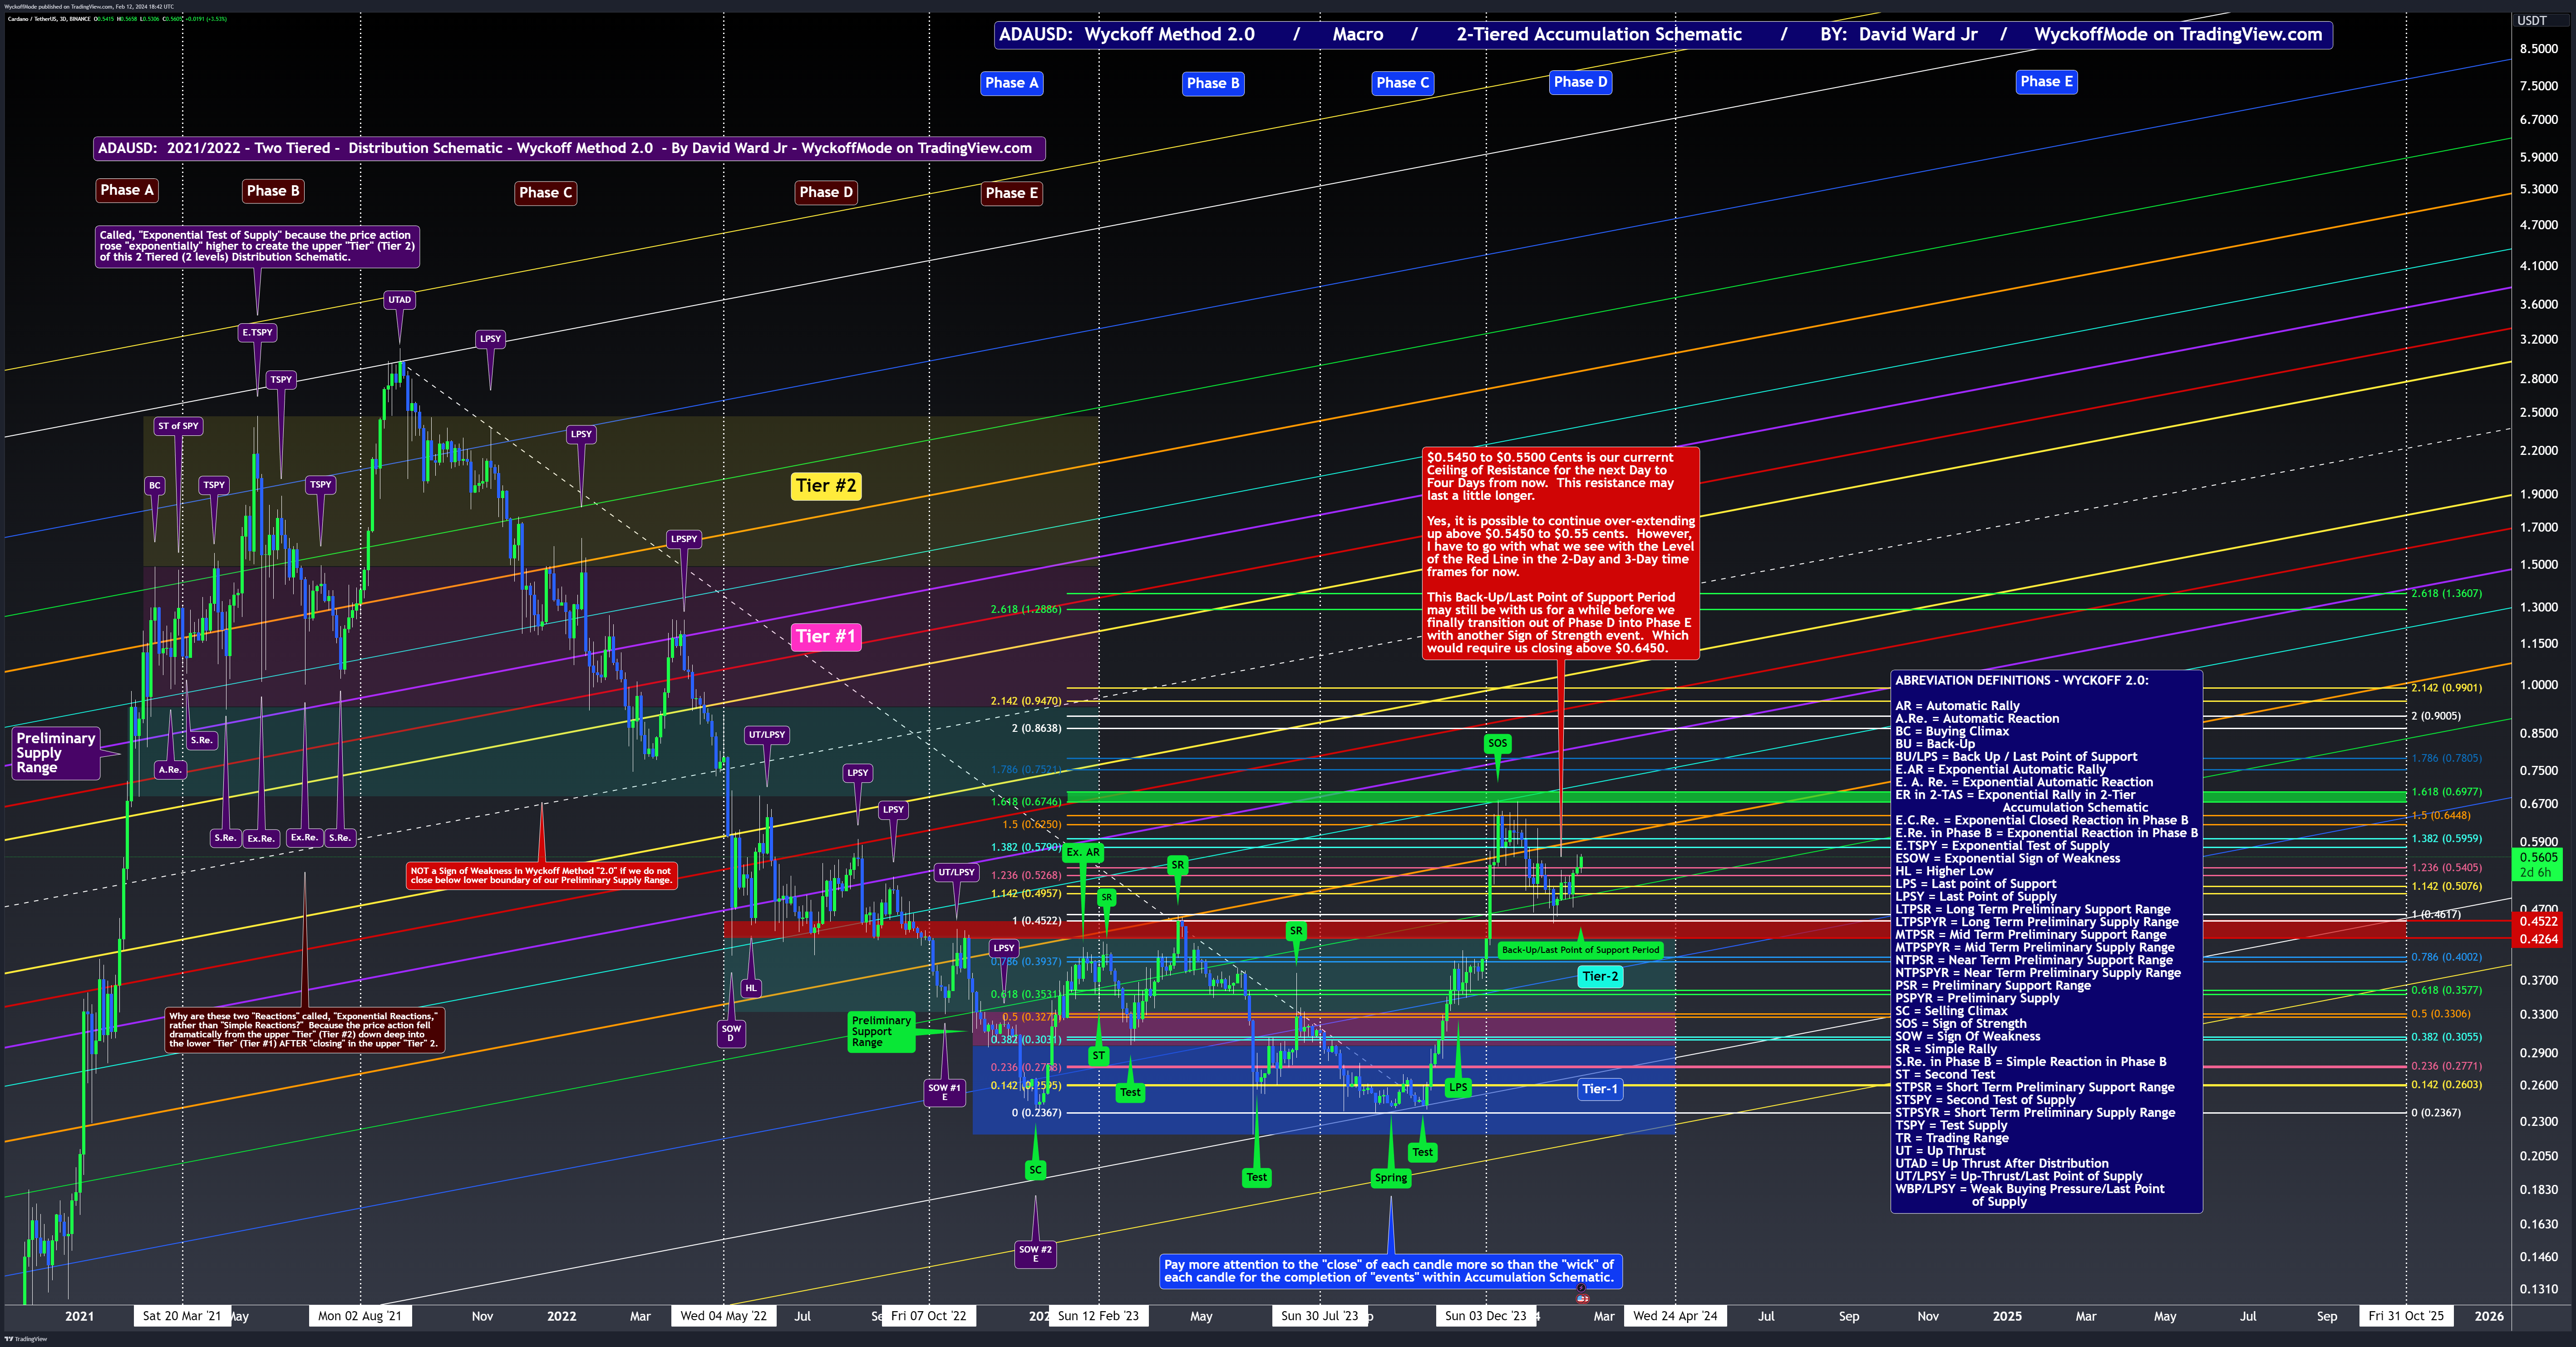This screenshot has width=2576, height=1347.
Task: Click the red 'NOT a Sign of Weakness' note
Action: tap(541, 876)
